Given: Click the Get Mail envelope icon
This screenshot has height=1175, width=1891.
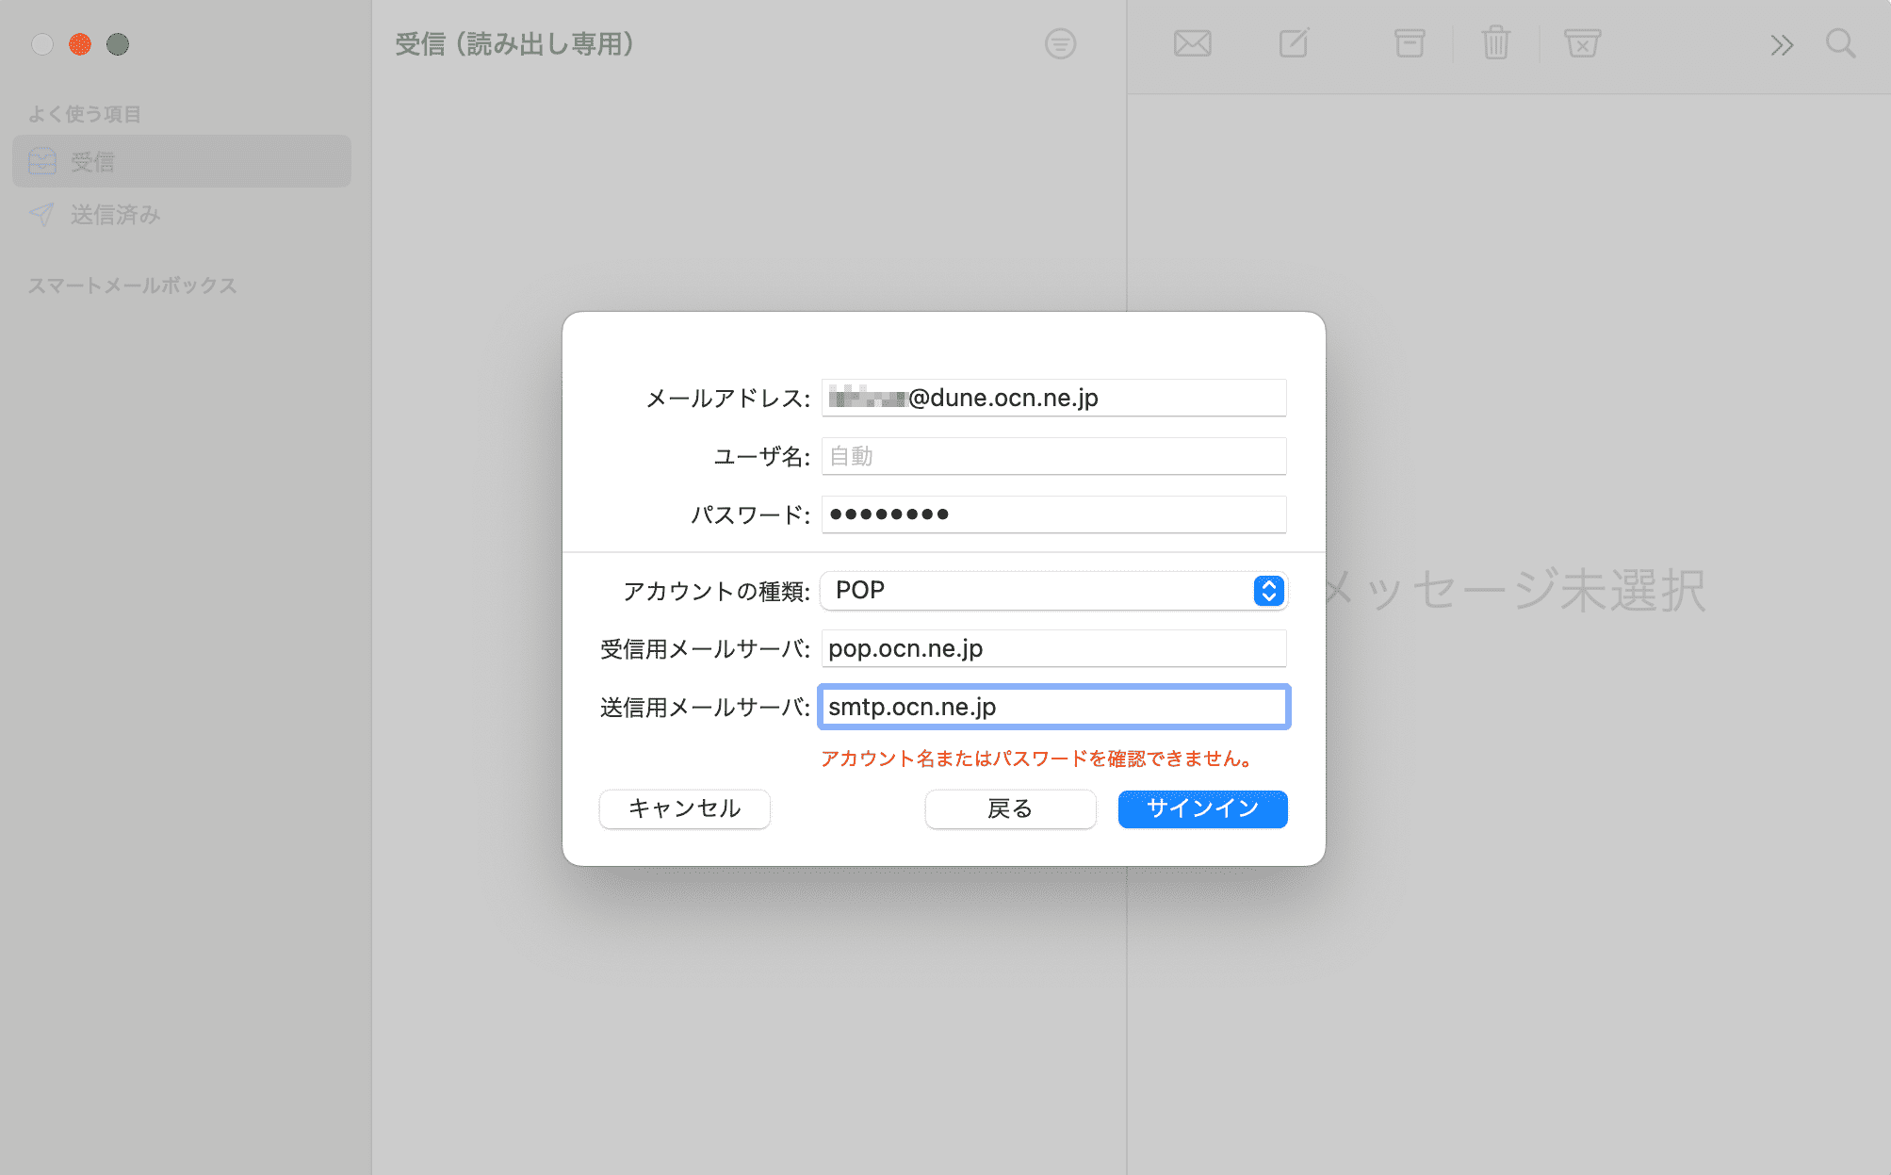Looking at the screenshot, I should point(1192,43).
